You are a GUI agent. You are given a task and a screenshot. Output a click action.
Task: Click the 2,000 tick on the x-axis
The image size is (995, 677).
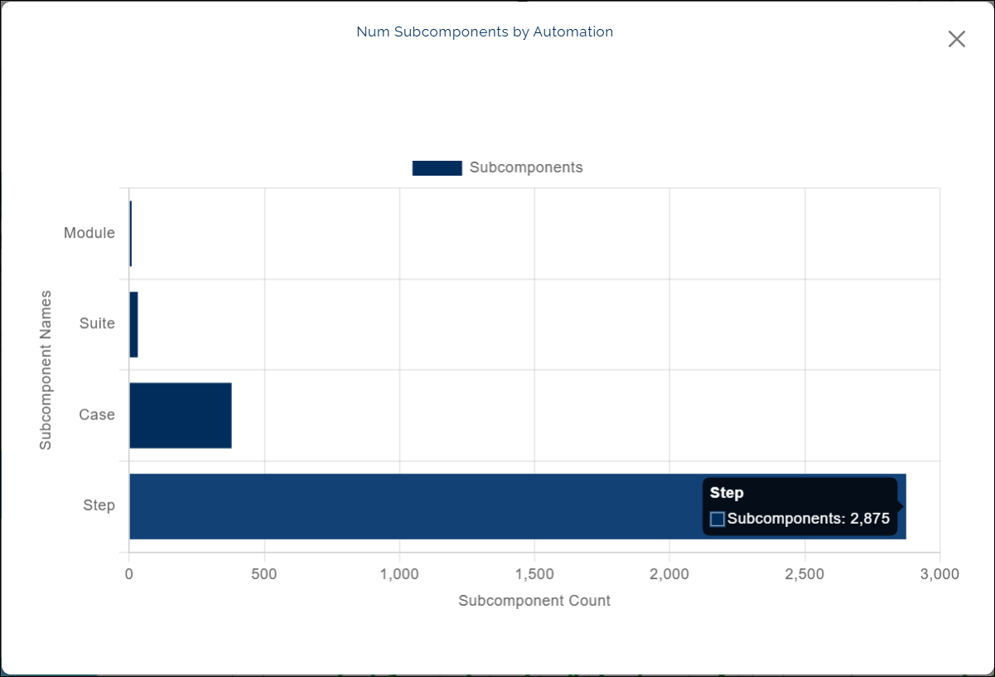(669, 574)
